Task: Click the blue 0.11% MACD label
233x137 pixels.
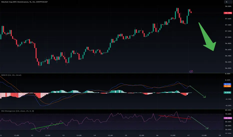Action: (x=227, y=84)
